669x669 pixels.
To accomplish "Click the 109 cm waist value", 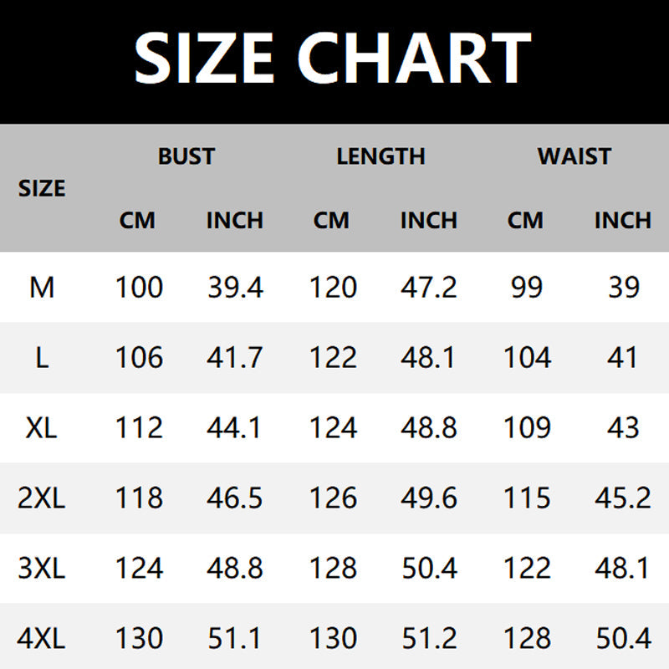I will [527, 428].
